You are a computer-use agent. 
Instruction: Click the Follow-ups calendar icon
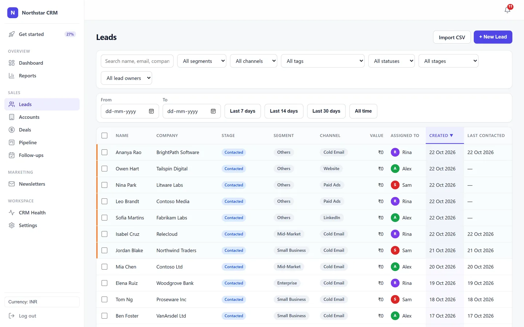(x=12, y=155)
